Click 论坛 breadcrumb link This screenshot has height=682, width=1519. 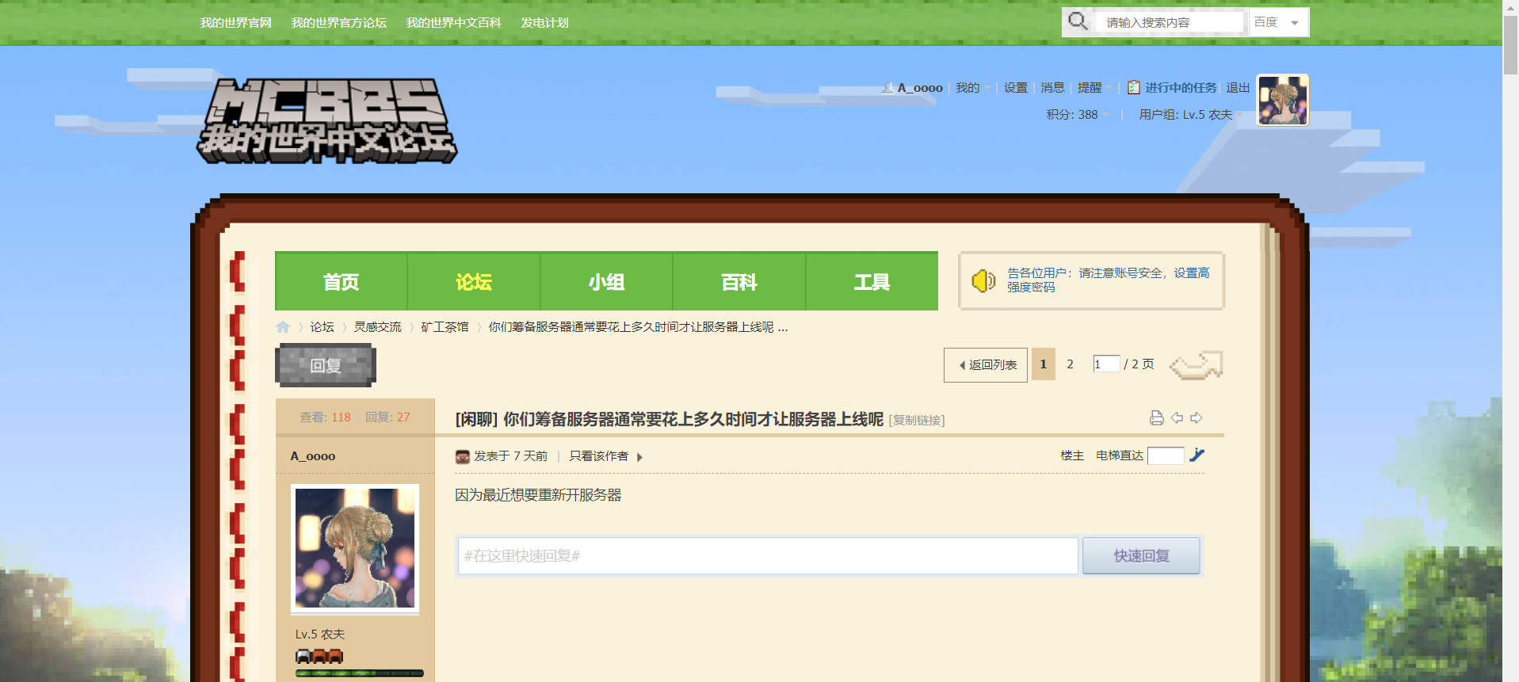point(322,327)
